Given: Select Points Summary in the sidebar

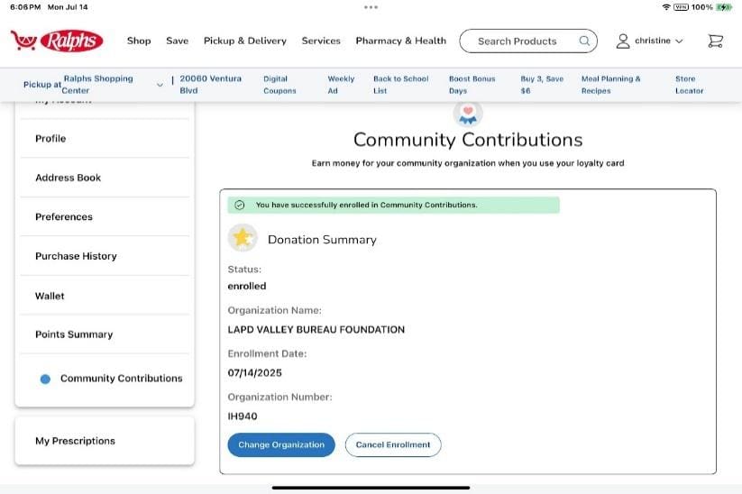Looking at the screenshot, I should pos(105,334).
